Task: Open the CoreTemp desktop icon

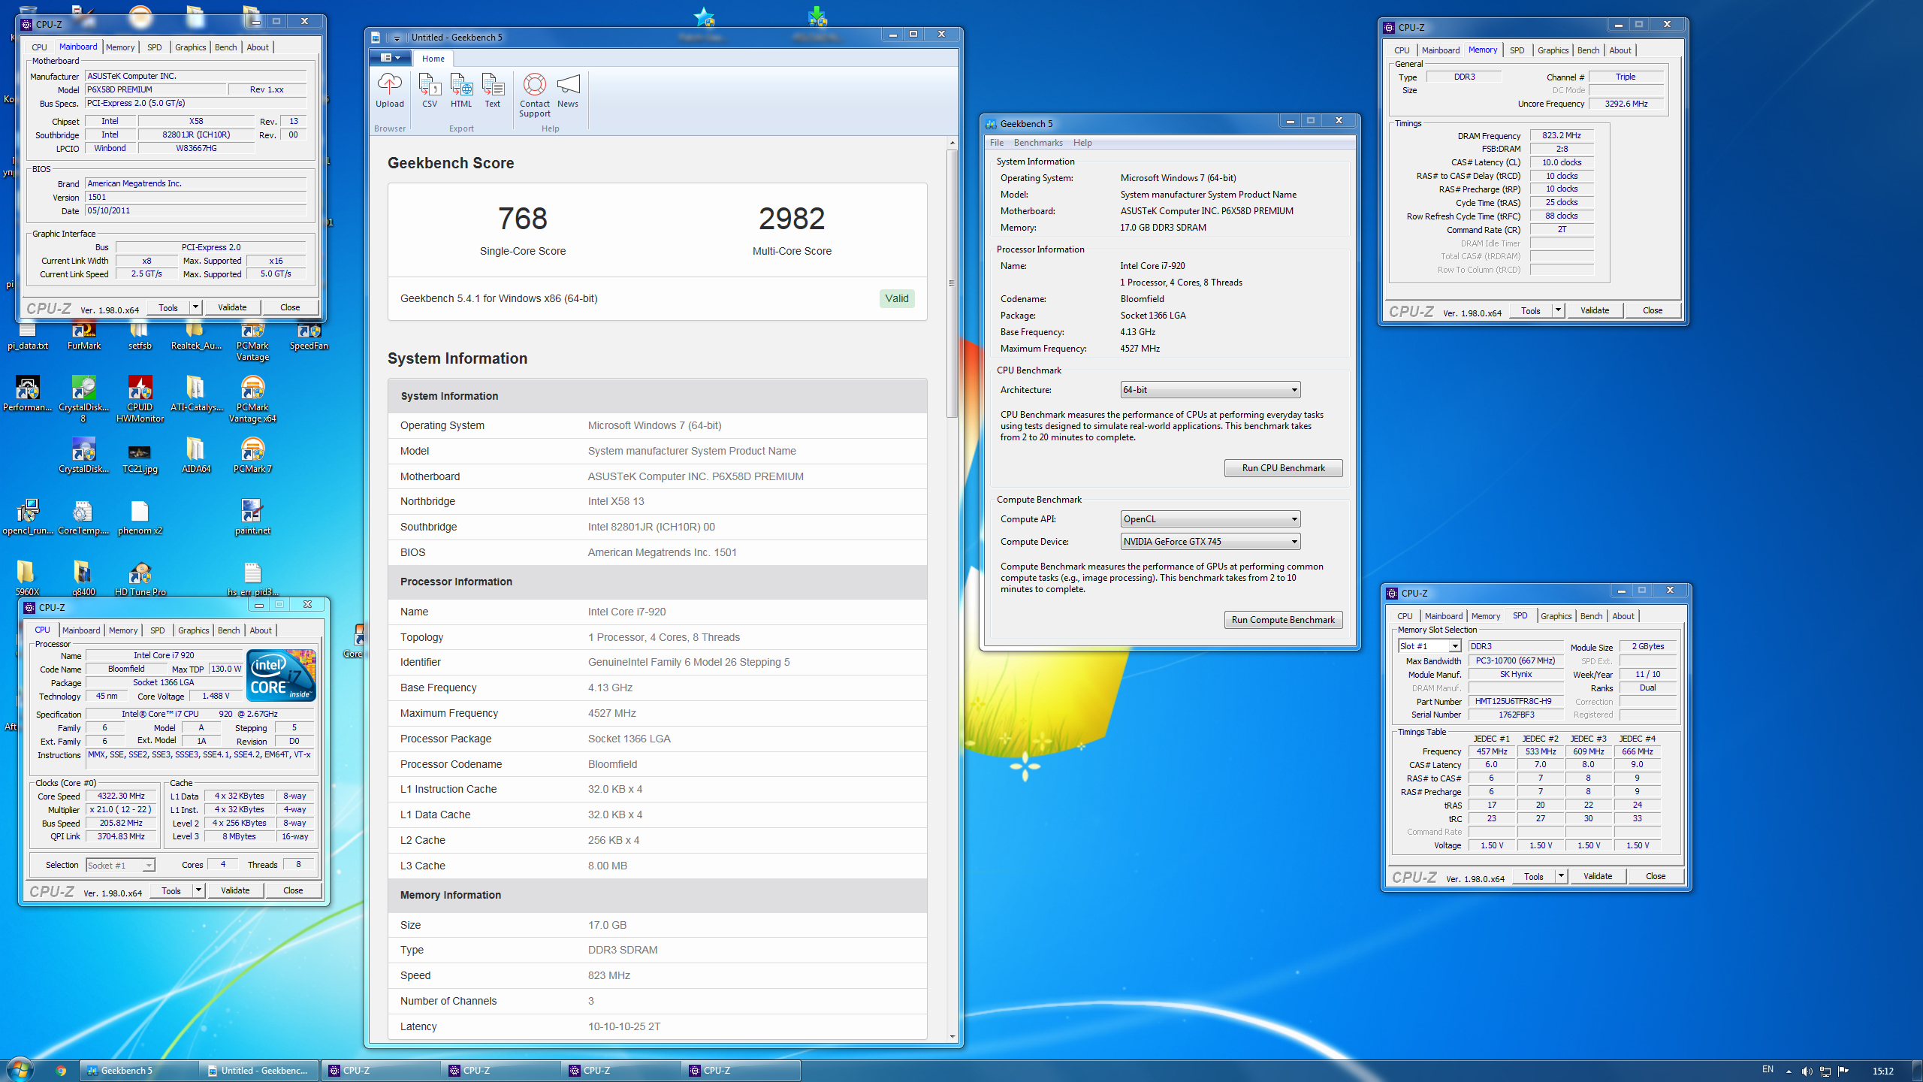Action: 83,518
